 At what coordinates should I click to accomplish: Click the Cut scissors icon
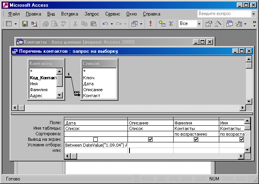[x=75, y=24]
